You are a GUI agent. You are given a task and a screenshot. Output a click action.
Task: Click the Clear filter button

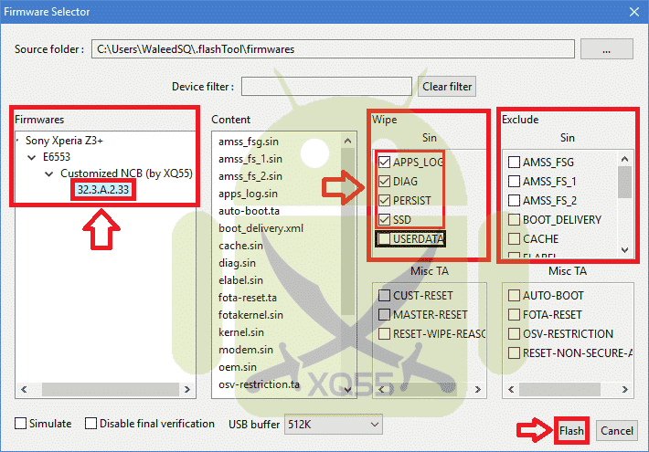pos(447,87)
